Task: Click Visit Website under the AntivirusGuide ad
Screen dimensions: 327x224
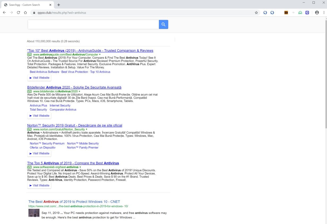Action: pyautogui.click(x=39, y=78)
